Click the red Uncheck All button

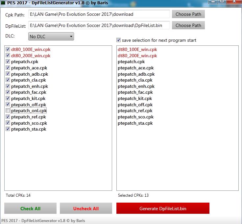(x=86, y=209)
